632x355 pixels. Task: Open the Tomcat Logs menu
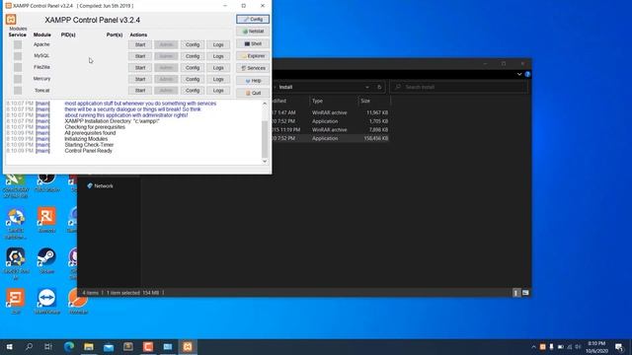(x=218, y=91)
